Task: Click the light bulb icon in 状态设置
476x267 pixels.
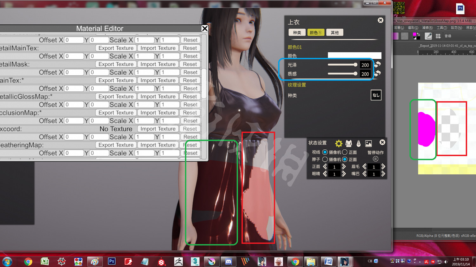Action: click(359, 143)
